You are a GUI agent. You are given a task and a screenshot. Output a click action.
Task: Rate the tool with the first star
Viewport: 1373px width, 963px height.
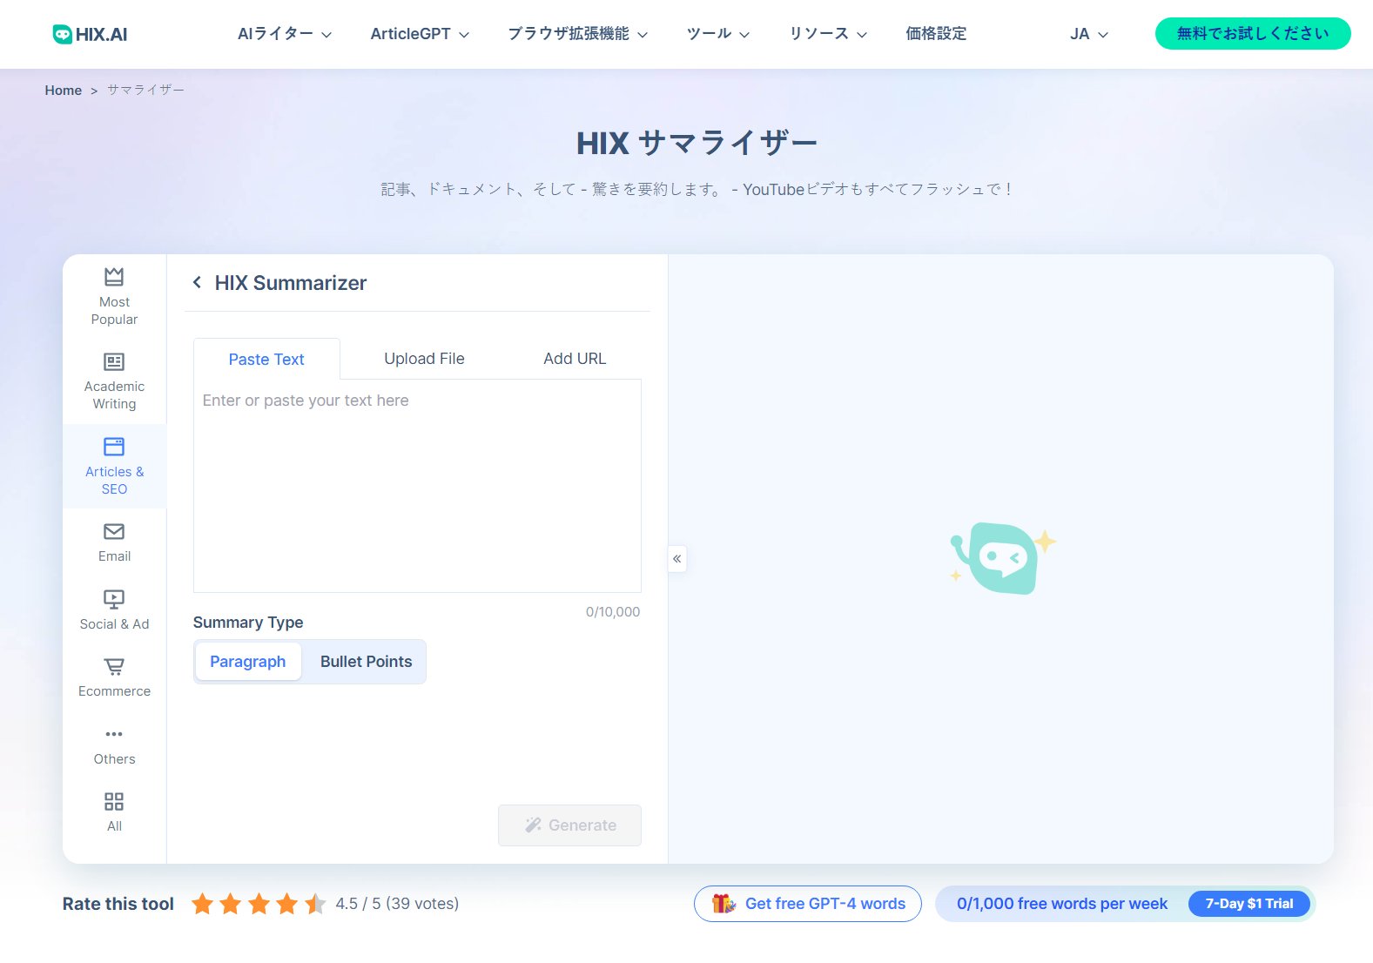coord(203,904)
